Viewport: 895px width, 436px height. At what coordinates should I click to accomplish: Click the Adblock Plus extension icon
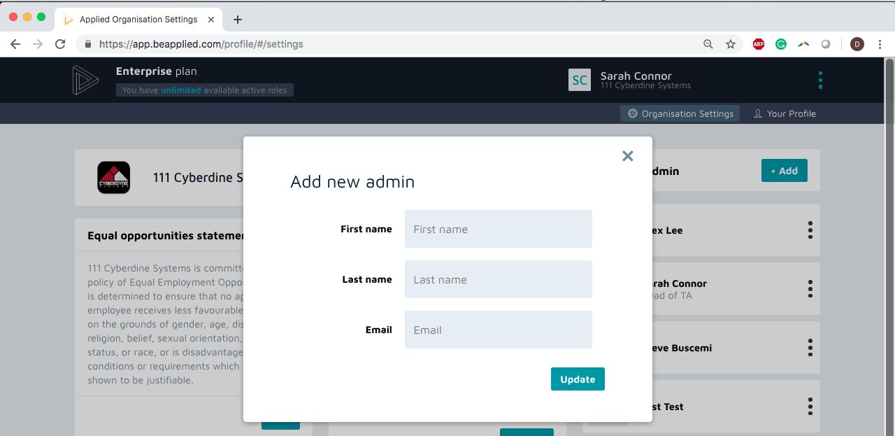(x=759, y=44)
